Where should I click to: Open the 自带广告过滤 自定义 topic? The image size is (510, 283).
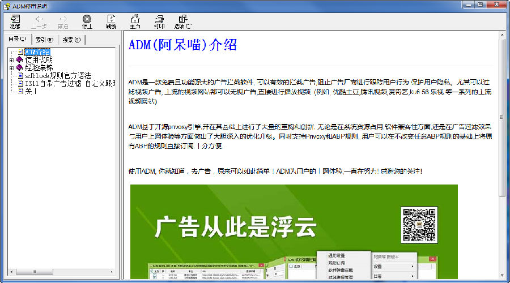pos(70,83)
